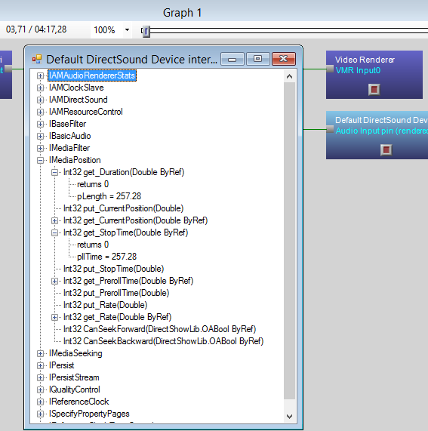Viewport: 428px width, 431px height.
Task: Collapse the get_StopTime method node
Action: 54,232
